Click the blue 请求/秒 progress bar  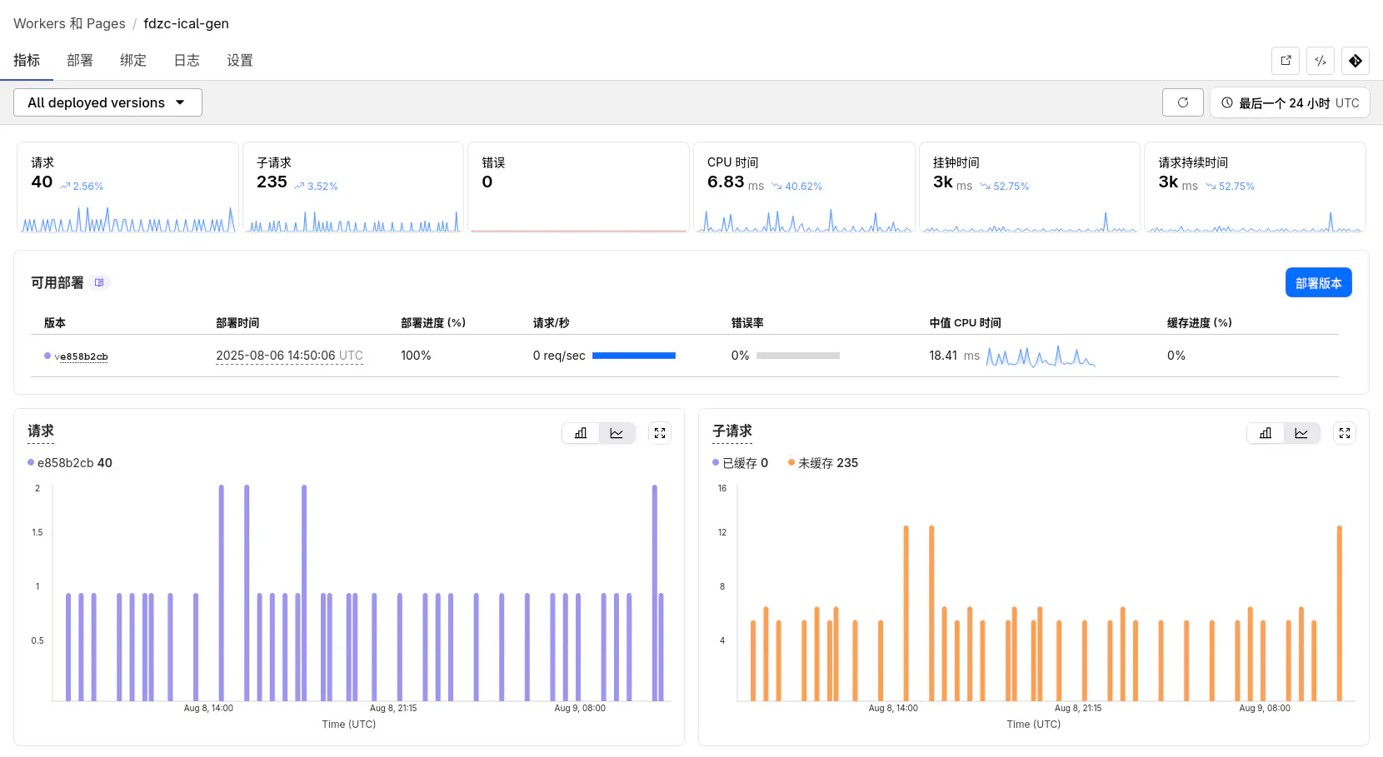coord(633,356)
